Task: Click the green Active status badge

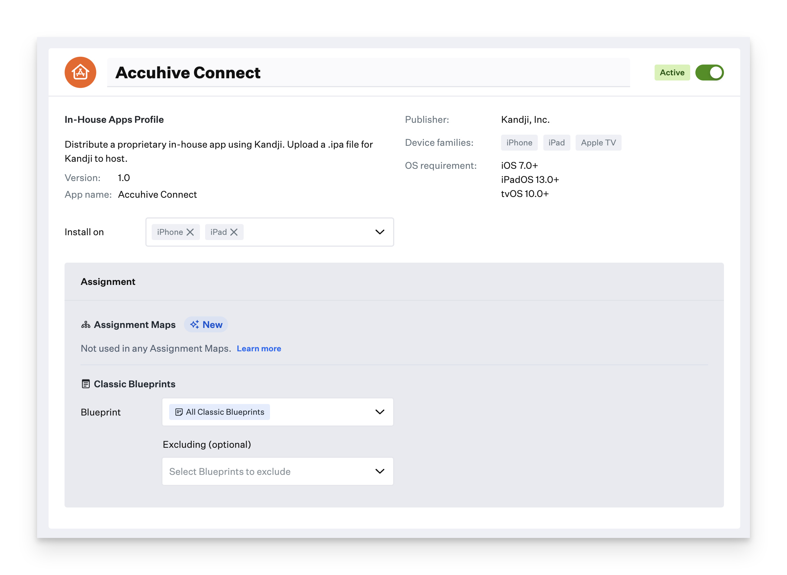Action: click(x=672, y=73)
